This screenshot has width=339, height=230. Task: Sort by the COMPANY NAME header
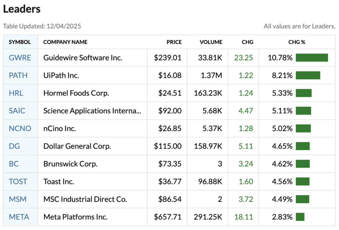(x=65, y=42)
